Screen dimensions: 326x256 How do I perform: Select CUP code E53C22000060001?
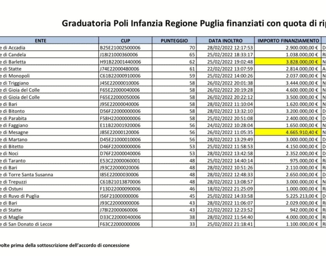(120, 161)
